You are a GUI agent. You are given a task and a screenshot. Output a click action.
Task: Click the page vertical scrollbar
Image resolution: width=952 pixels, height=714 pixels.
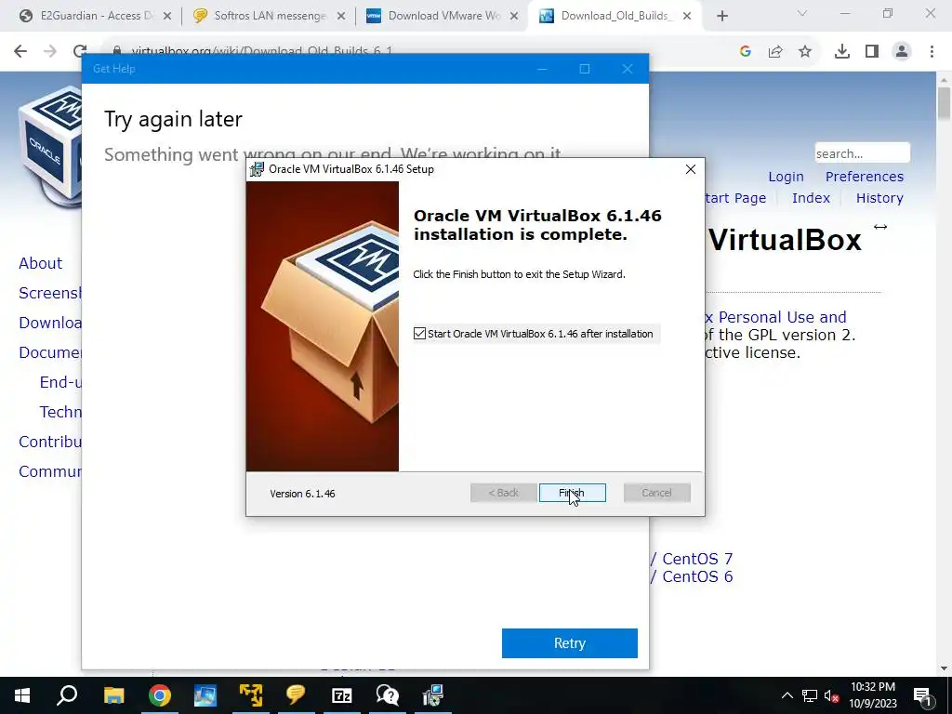click(x=944, y=103)
